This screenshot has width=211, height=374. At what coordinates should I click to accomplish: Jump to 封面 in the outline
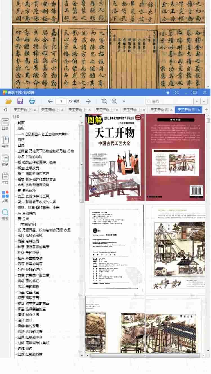pos(21,123)
